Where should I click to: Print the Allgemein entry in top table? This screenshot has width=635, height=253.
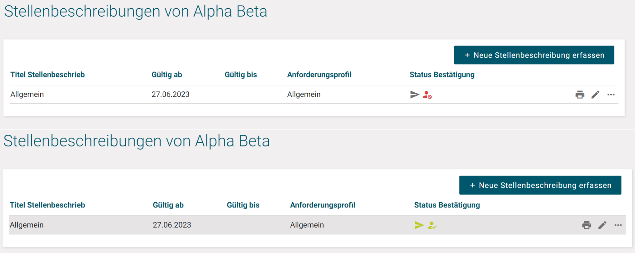(580, 94)
